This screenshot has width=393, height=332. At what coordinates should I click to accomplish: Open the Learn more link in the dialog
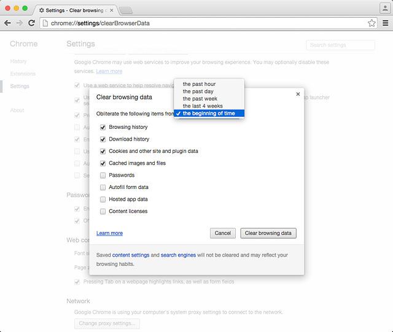coord(109,233)
